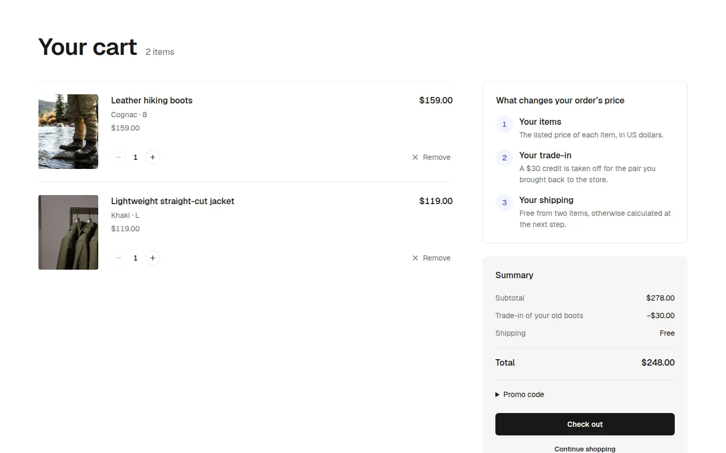Open the hiking boots product thumbnail
The width and height of the screenshot is (726, 453).
pos(68,132)
